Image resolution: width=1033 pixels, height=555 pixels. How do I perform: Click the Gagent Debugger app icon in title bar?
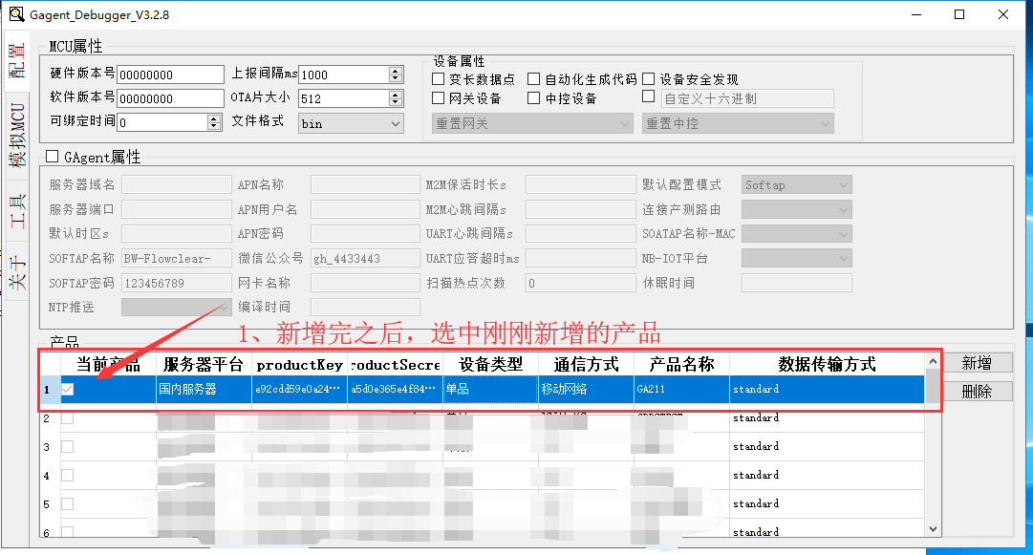[15, 14]
